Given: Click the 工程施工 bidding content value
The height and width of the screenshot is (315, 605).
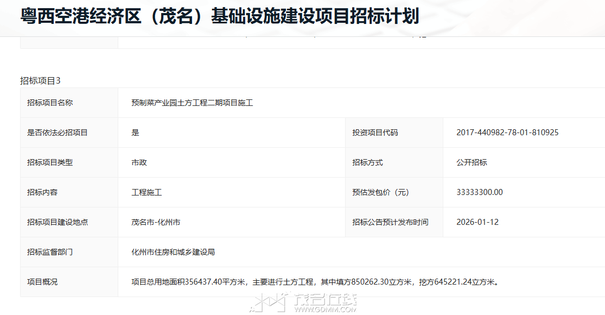Looking at the screenshot, I should point(147,192).
